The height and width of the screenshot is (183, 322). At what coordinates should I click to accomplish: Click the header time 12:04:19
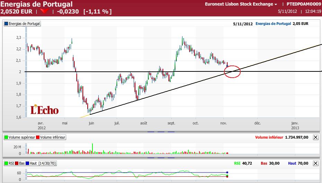pos(313,11)
